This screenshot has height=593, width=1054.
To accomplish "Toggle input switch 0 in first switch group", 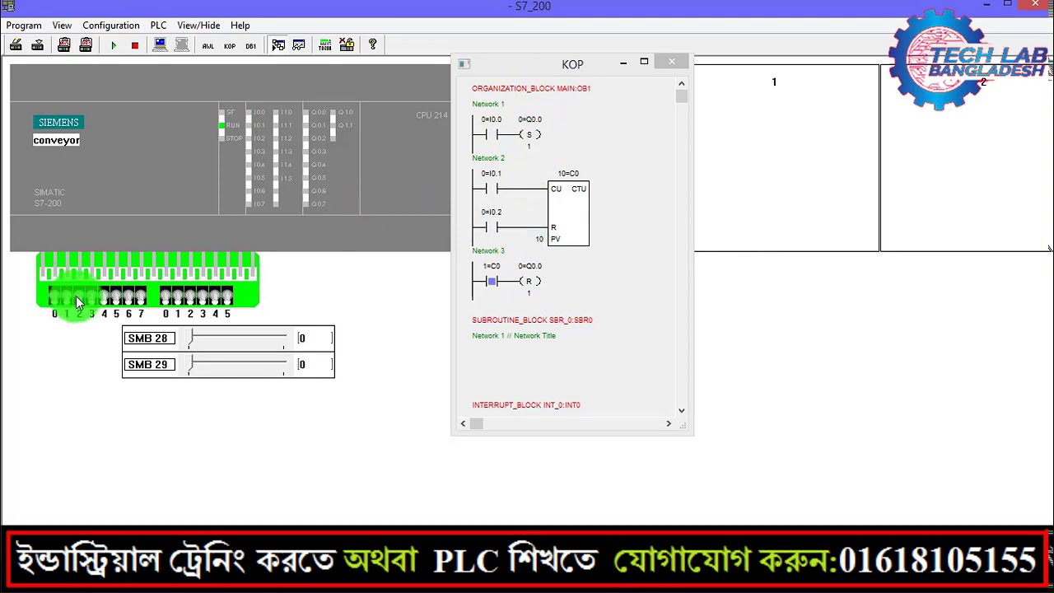I will (x=54, y=296).
